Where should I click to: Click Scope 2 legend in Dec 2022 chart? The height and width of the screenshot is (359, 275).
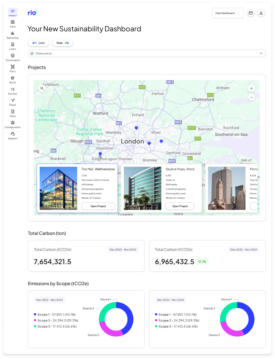pos(56,321)
